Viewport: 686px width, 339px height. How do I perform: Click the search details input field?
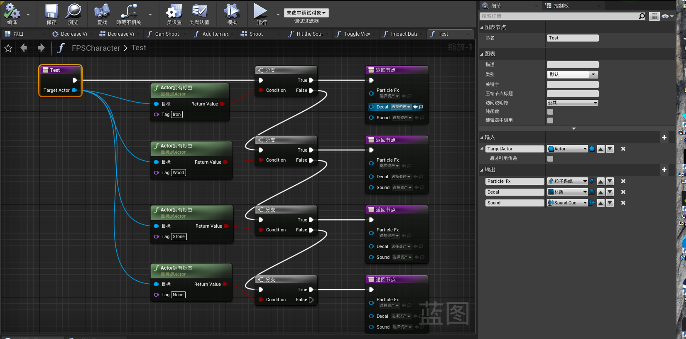tap(559, 16)
